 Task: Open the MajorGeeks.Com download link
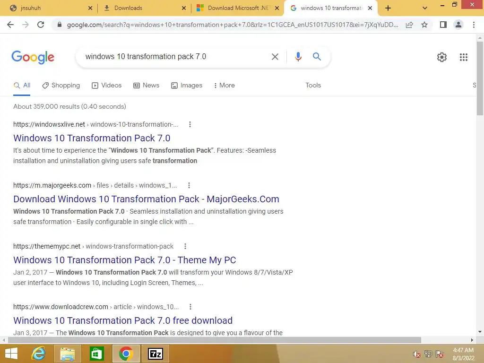(x=146, y=199)
